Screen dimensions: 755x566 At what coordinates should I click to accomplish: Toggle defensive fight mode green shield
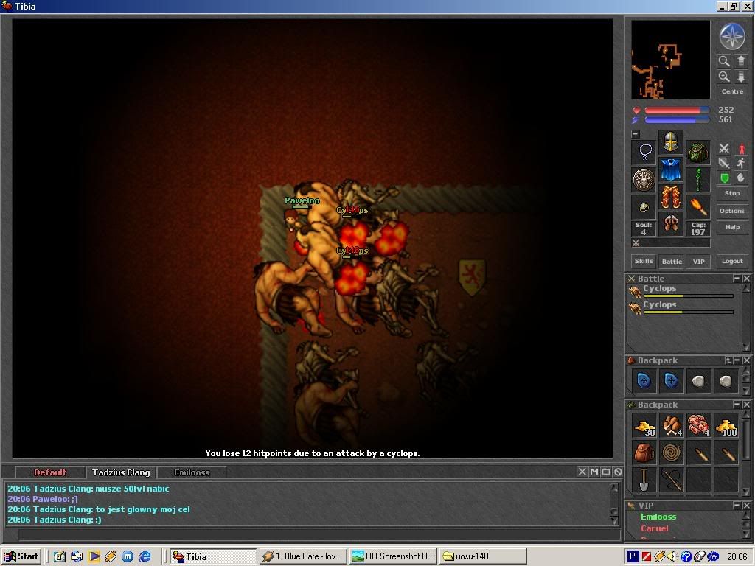[724, 178]
